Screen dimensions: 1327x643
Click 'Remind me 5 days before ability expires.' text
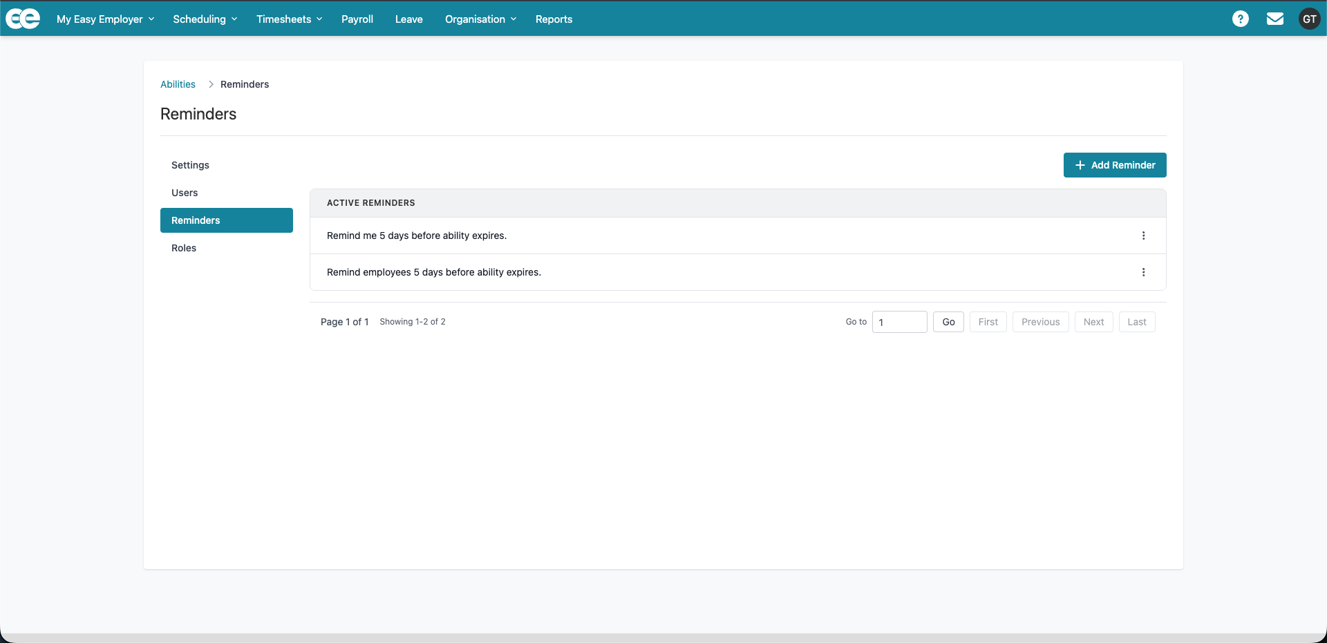tap(417, 236)
